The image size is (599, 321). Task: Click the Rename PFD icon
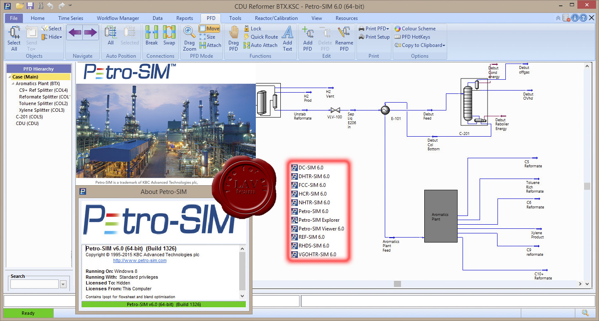[x=344, y=38]
